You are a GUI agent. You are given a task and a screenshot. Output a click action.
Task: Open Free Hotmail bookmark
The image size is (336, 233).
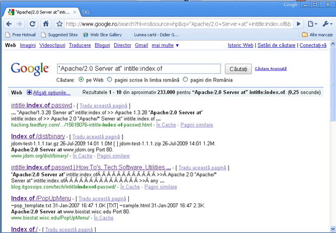point(20,35)
